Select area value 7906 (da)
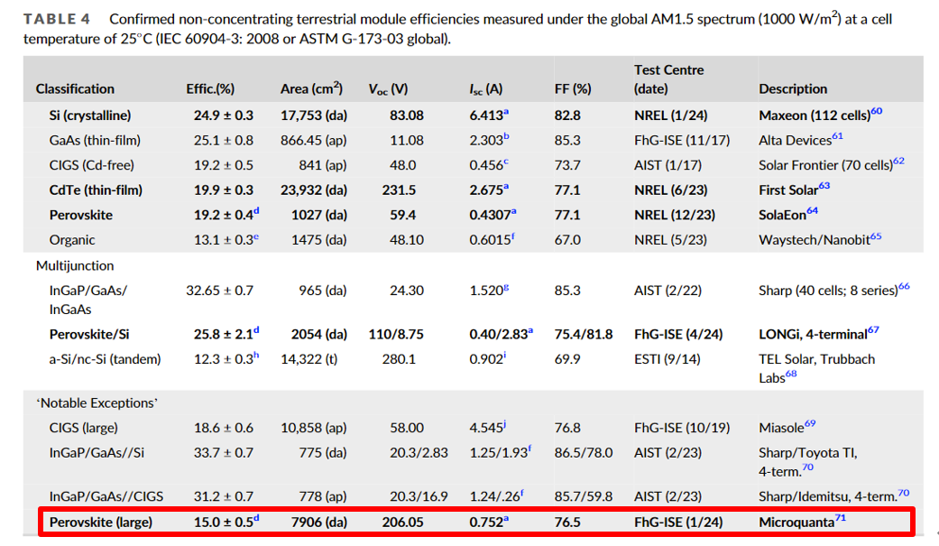The height and width of the screenshot is (546, 939). (319, 522)
